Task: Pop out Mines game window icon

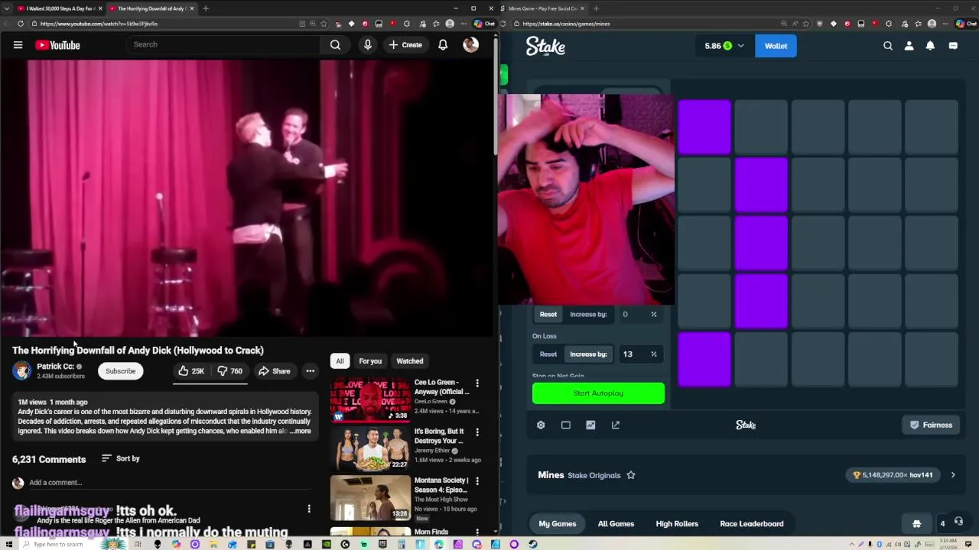Action: point(616,425)
